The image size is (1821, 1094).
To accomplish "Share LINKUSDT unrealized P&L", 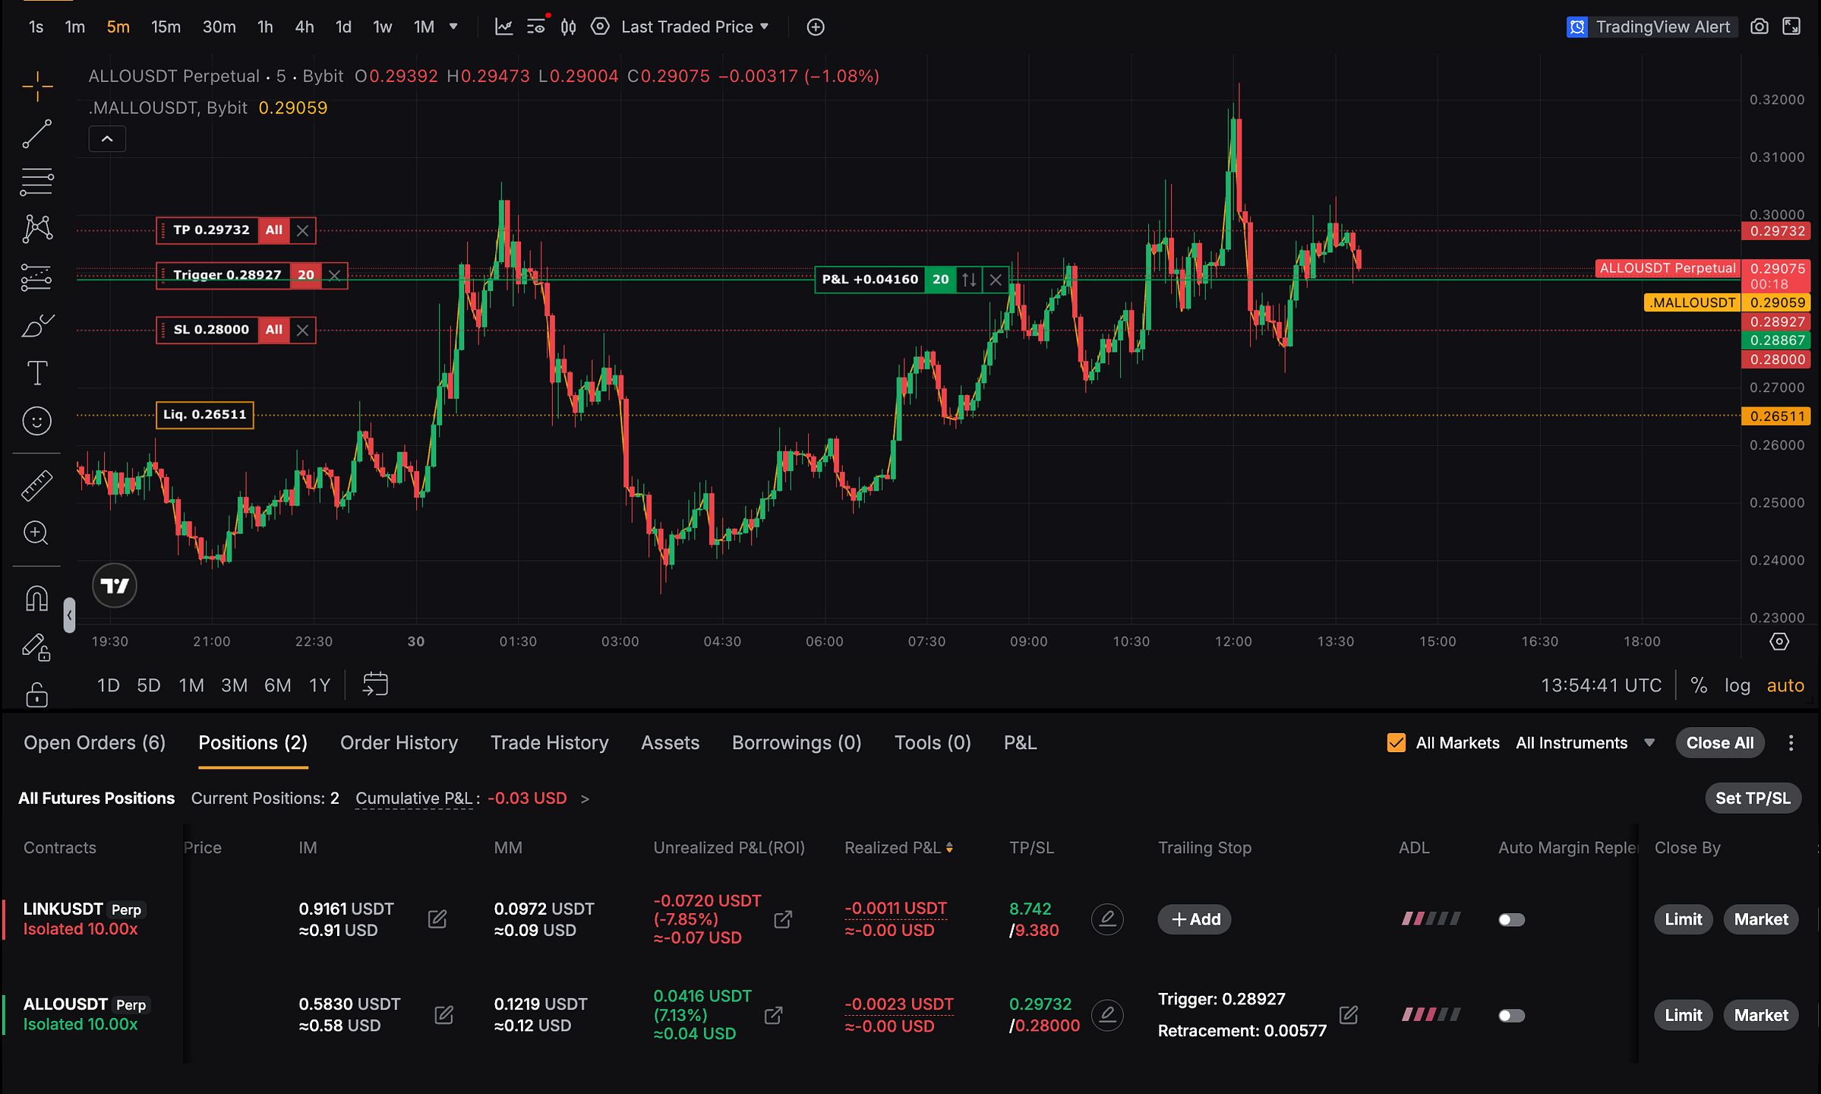I will [783, 919].
